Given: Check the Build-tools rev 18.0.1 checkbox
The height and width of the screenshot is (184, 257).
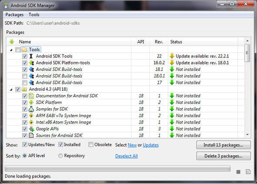Looking at the screenshot, I should pyautogui.click(x=25, y=76).
